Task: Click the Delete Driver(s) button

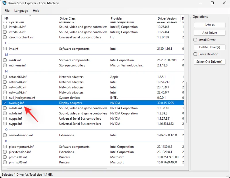Action: click(209, 47)
